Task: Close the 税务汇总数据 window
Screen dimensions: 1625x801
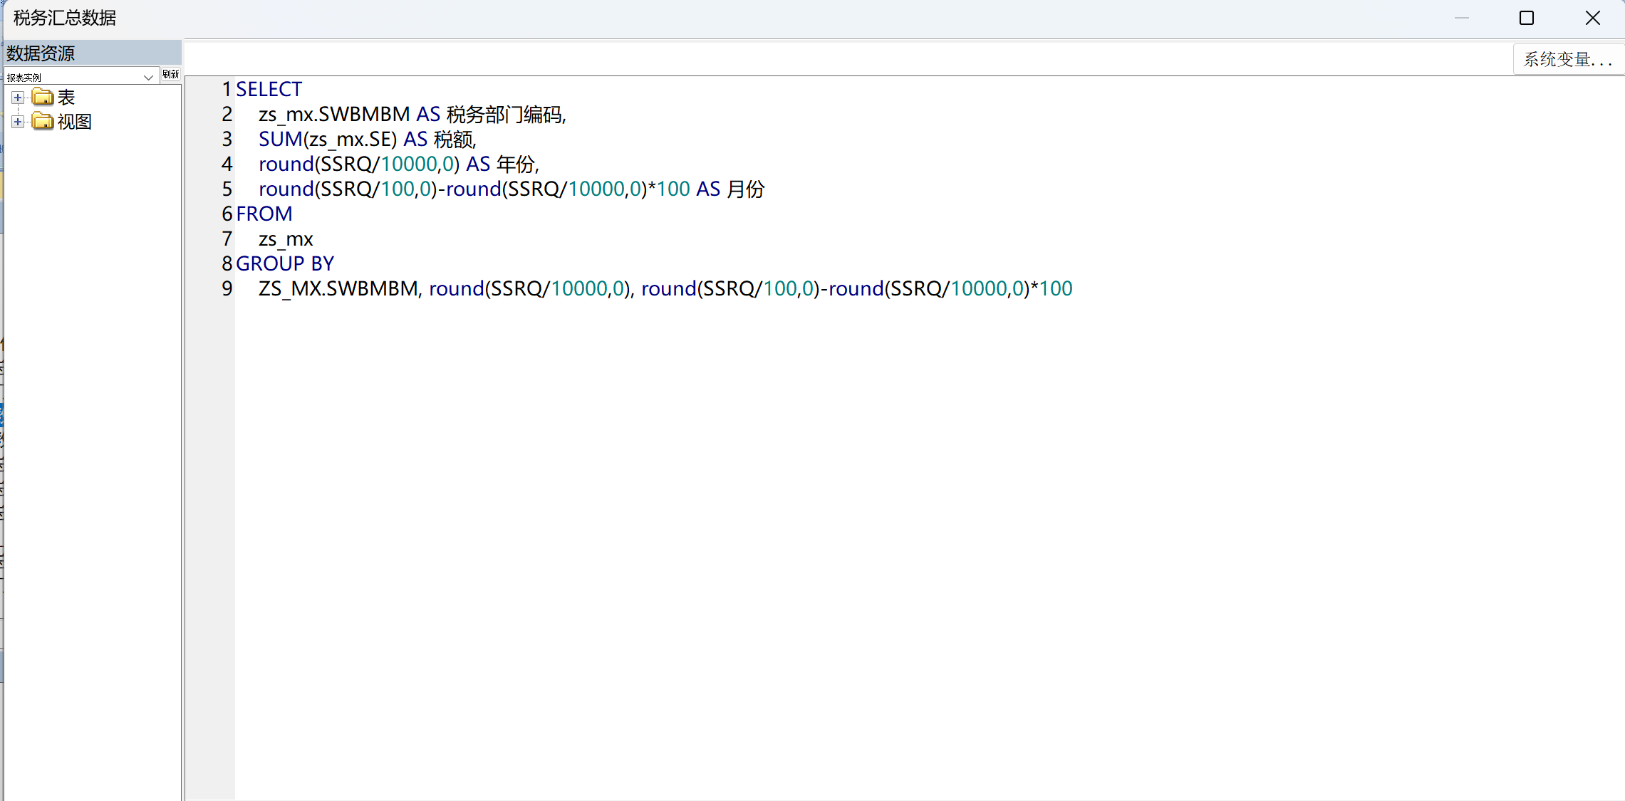Action: click(1593, 18)
